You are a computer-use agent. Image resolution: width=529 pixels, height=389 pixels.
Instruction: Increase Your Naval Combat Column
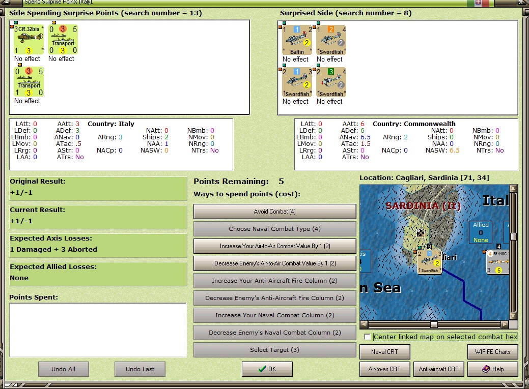274,315
